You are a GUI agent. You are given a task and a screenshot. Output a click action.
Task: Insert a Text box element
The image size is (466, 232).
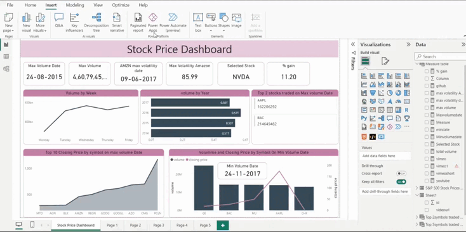click(x=198, y=22)
